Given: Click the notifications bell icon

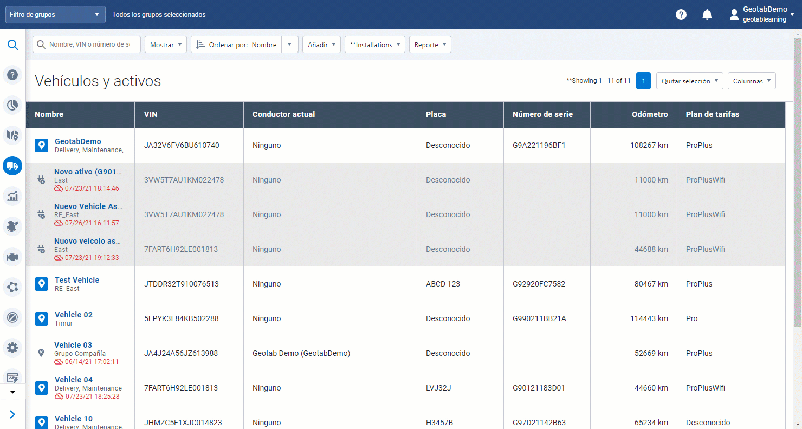Looking at the screenshot, I should pyautogui.click(x=707, y=15).
